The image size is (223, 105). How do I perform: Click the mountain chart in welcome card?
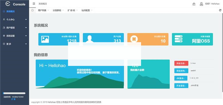point(80,81)
